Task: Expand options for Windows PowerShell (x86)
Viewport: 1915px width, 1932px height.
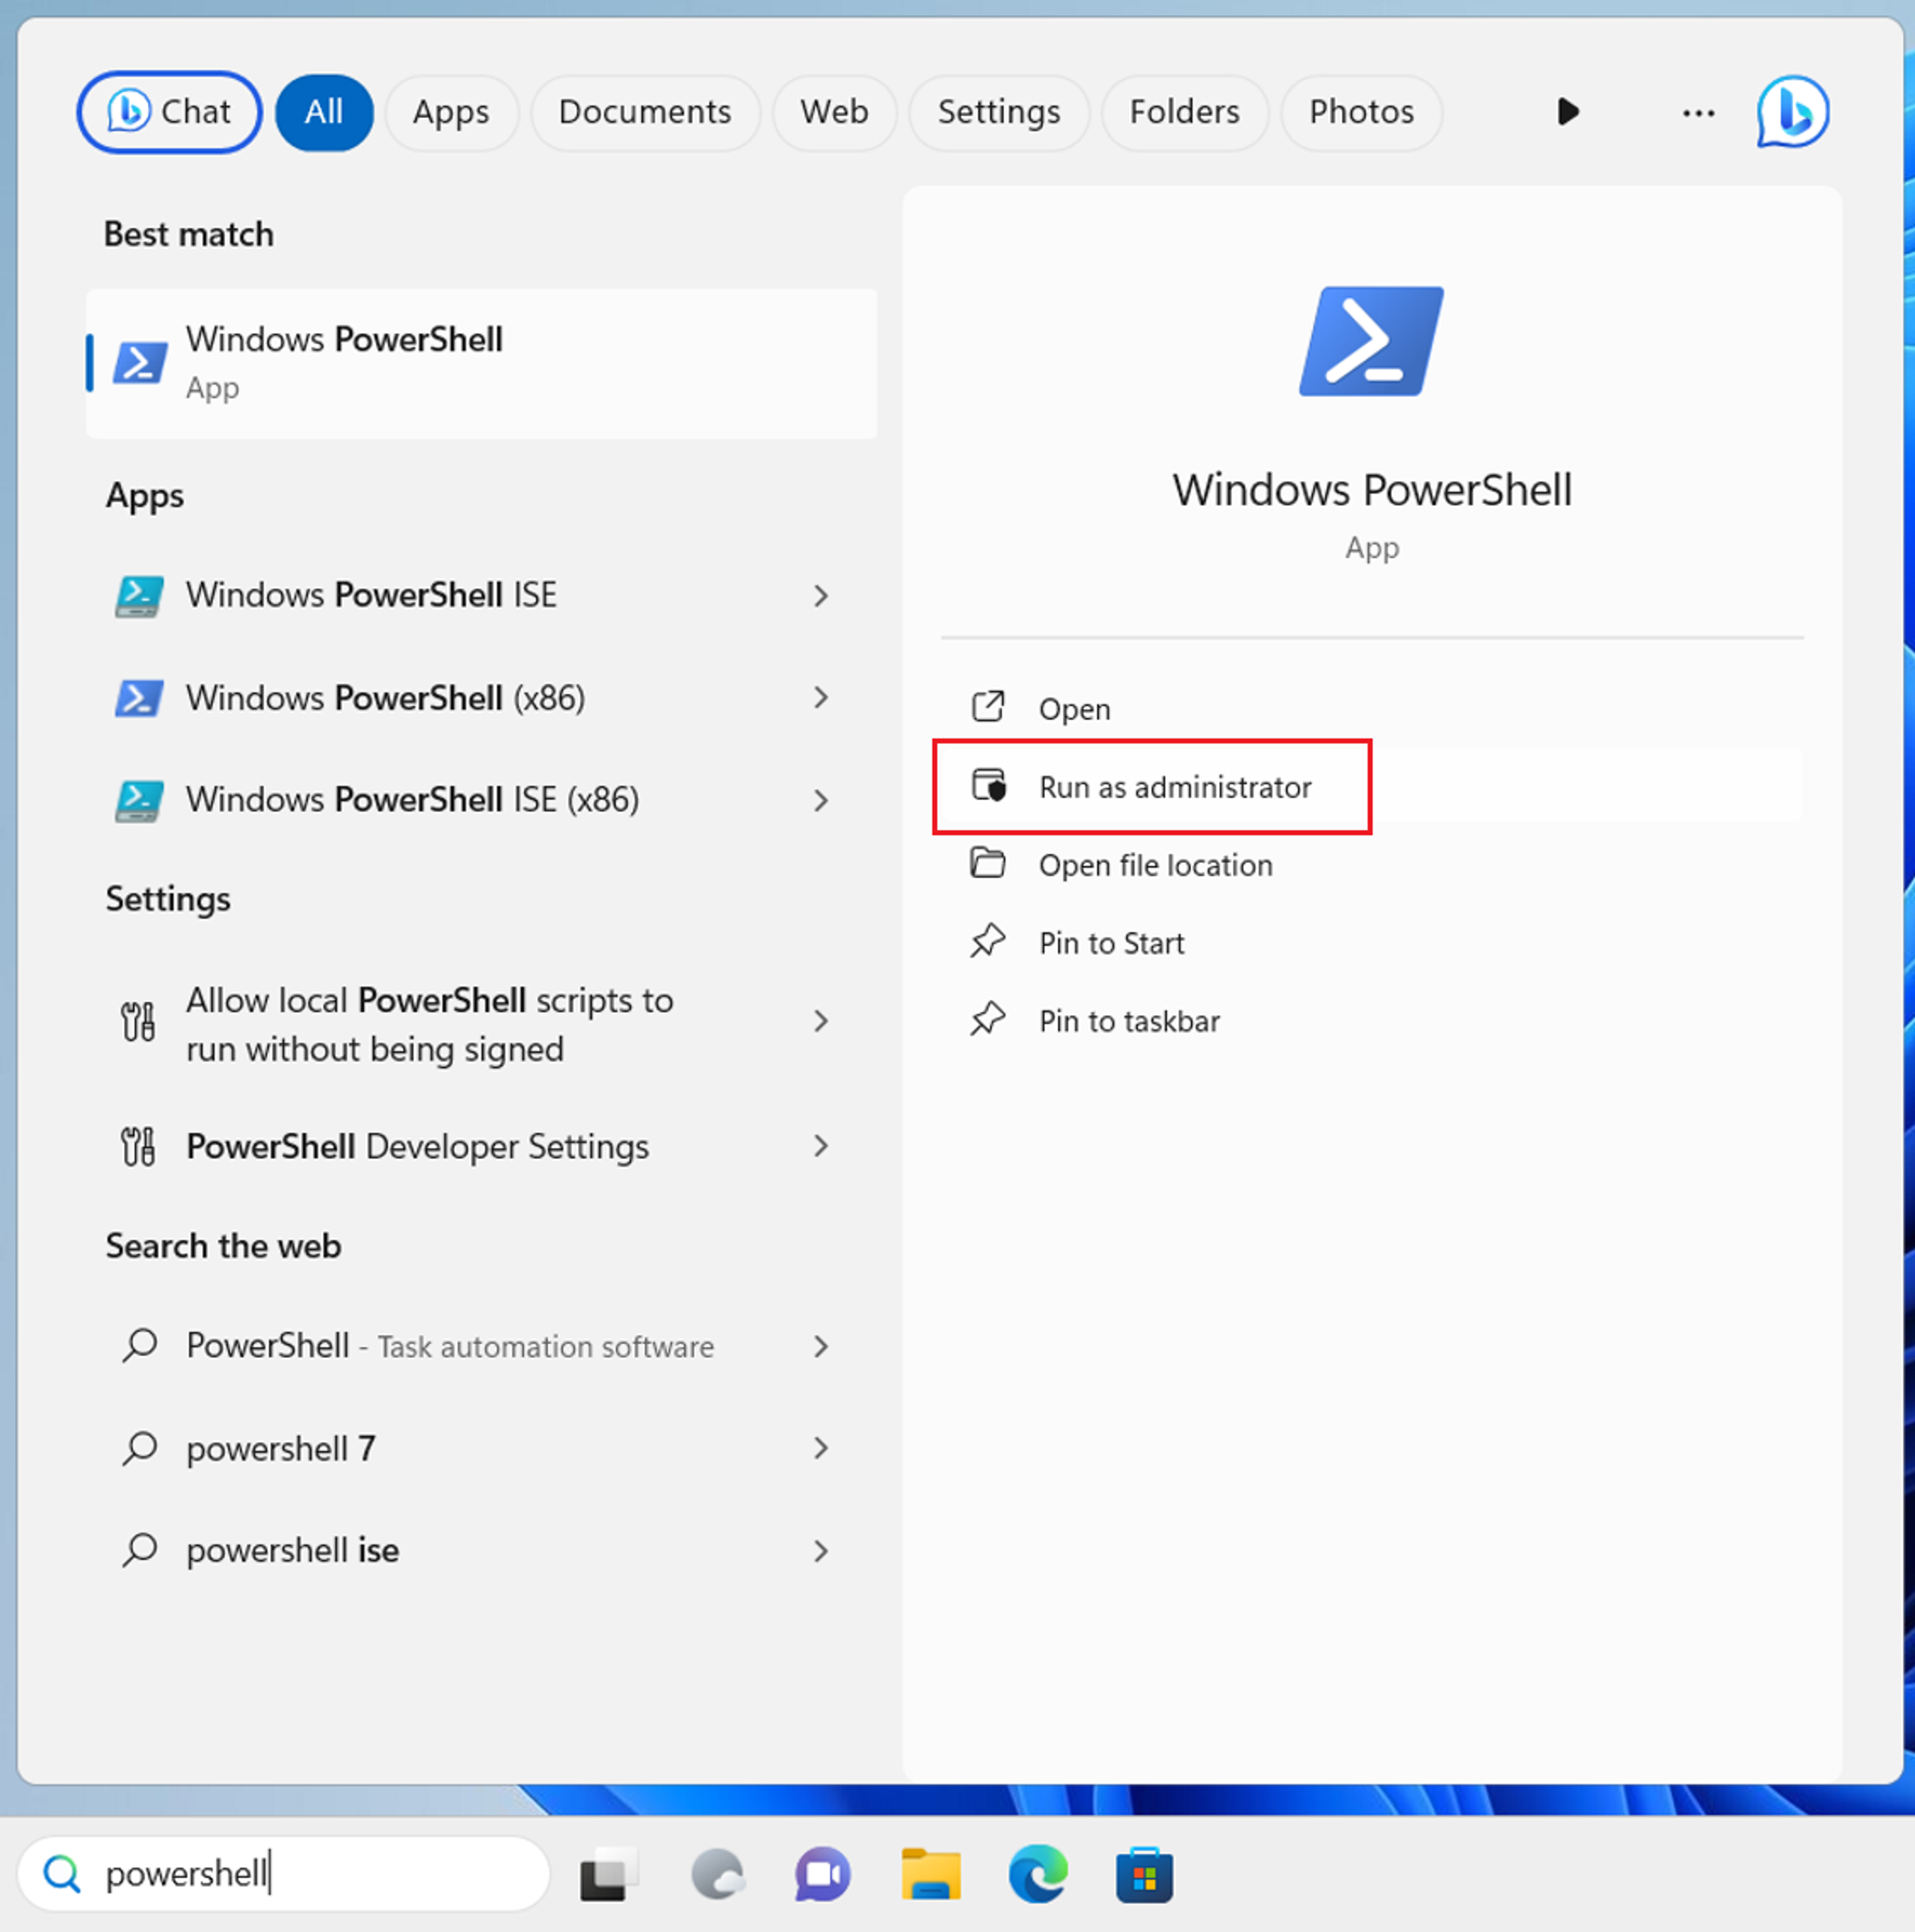Action: 821,698
